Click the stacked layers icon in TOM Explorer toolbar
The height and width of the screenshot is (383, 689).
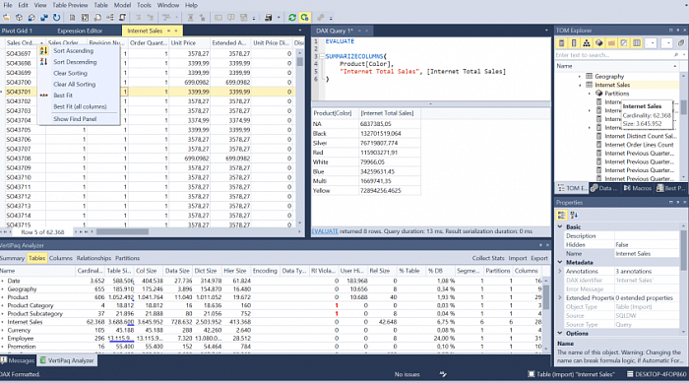[x=681, y=43]
